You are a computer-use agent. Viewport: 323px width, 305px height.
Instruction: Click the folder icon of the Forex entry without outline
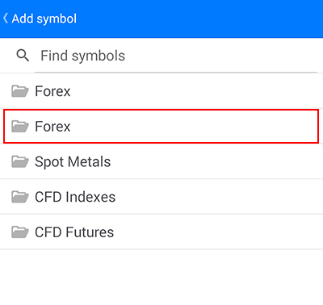point(20,91)
